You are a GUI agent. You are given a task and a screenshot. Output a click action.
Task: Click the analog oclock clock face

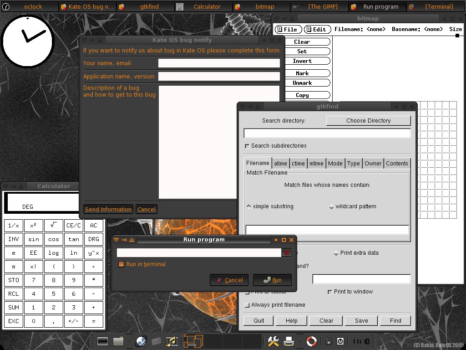tap(27, 41)
